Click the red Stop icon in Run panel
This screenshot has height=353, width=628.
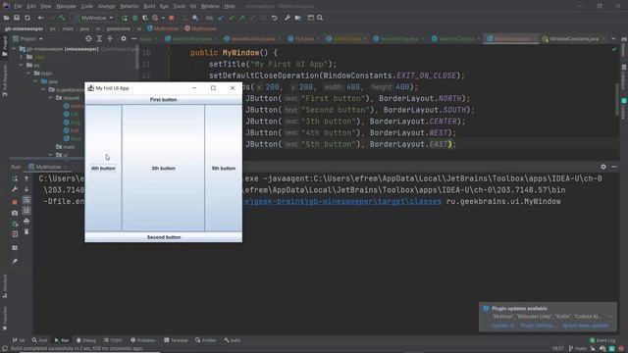point(15,202)
